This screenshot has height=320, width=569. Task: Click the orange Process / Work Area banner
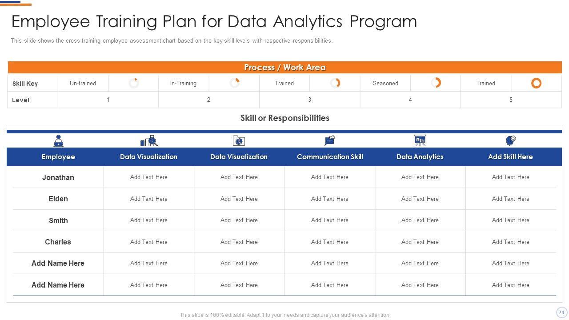point(284,68)
